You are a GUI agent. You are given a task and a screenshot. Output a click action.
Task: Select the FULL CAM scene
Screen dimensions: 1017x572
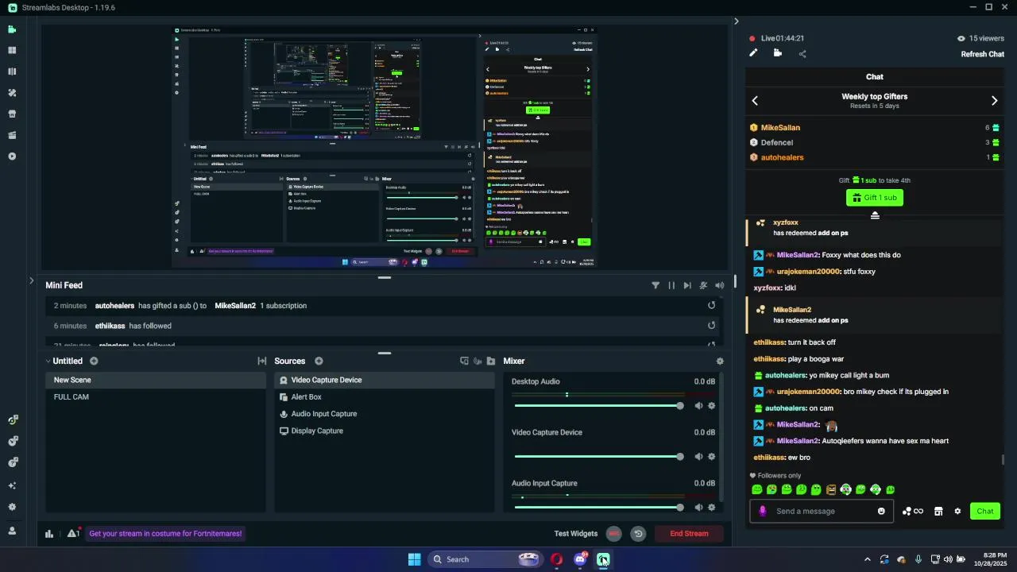click(156, 396)
